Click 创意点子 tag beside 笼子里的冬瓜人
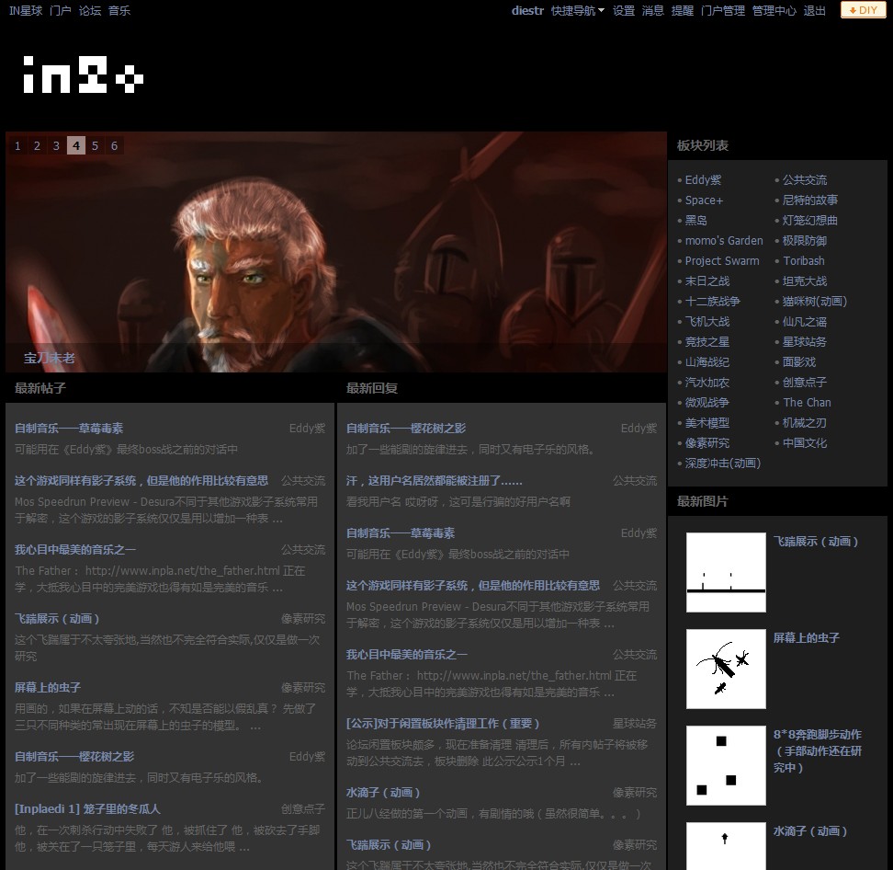The height and width of the screenshot is (870, 893). pyautogui.click(x=303, y=809)
